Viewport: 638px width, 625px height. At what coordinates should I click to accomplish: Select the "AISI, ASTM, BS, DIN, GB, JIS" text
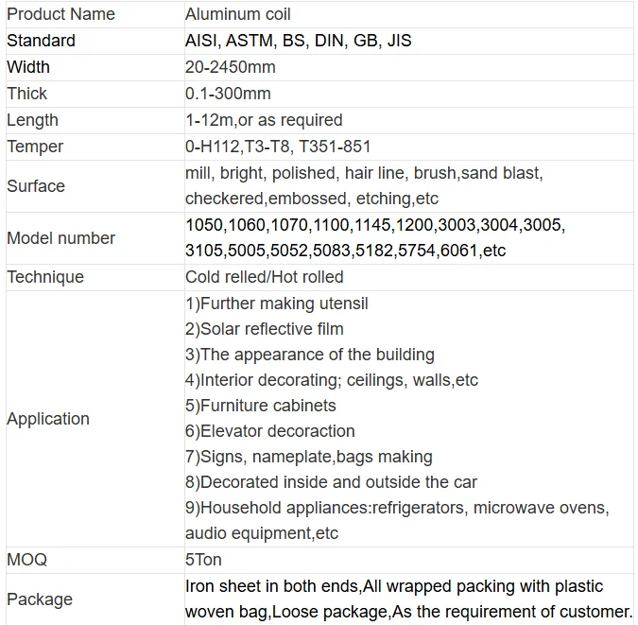pos(298,41)
